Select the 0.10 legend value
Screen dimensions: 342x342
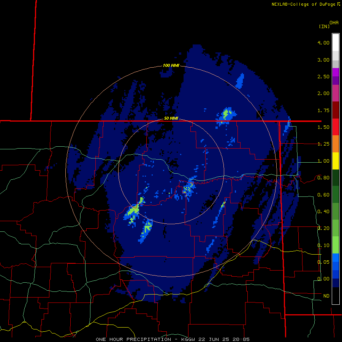[323, 245]
